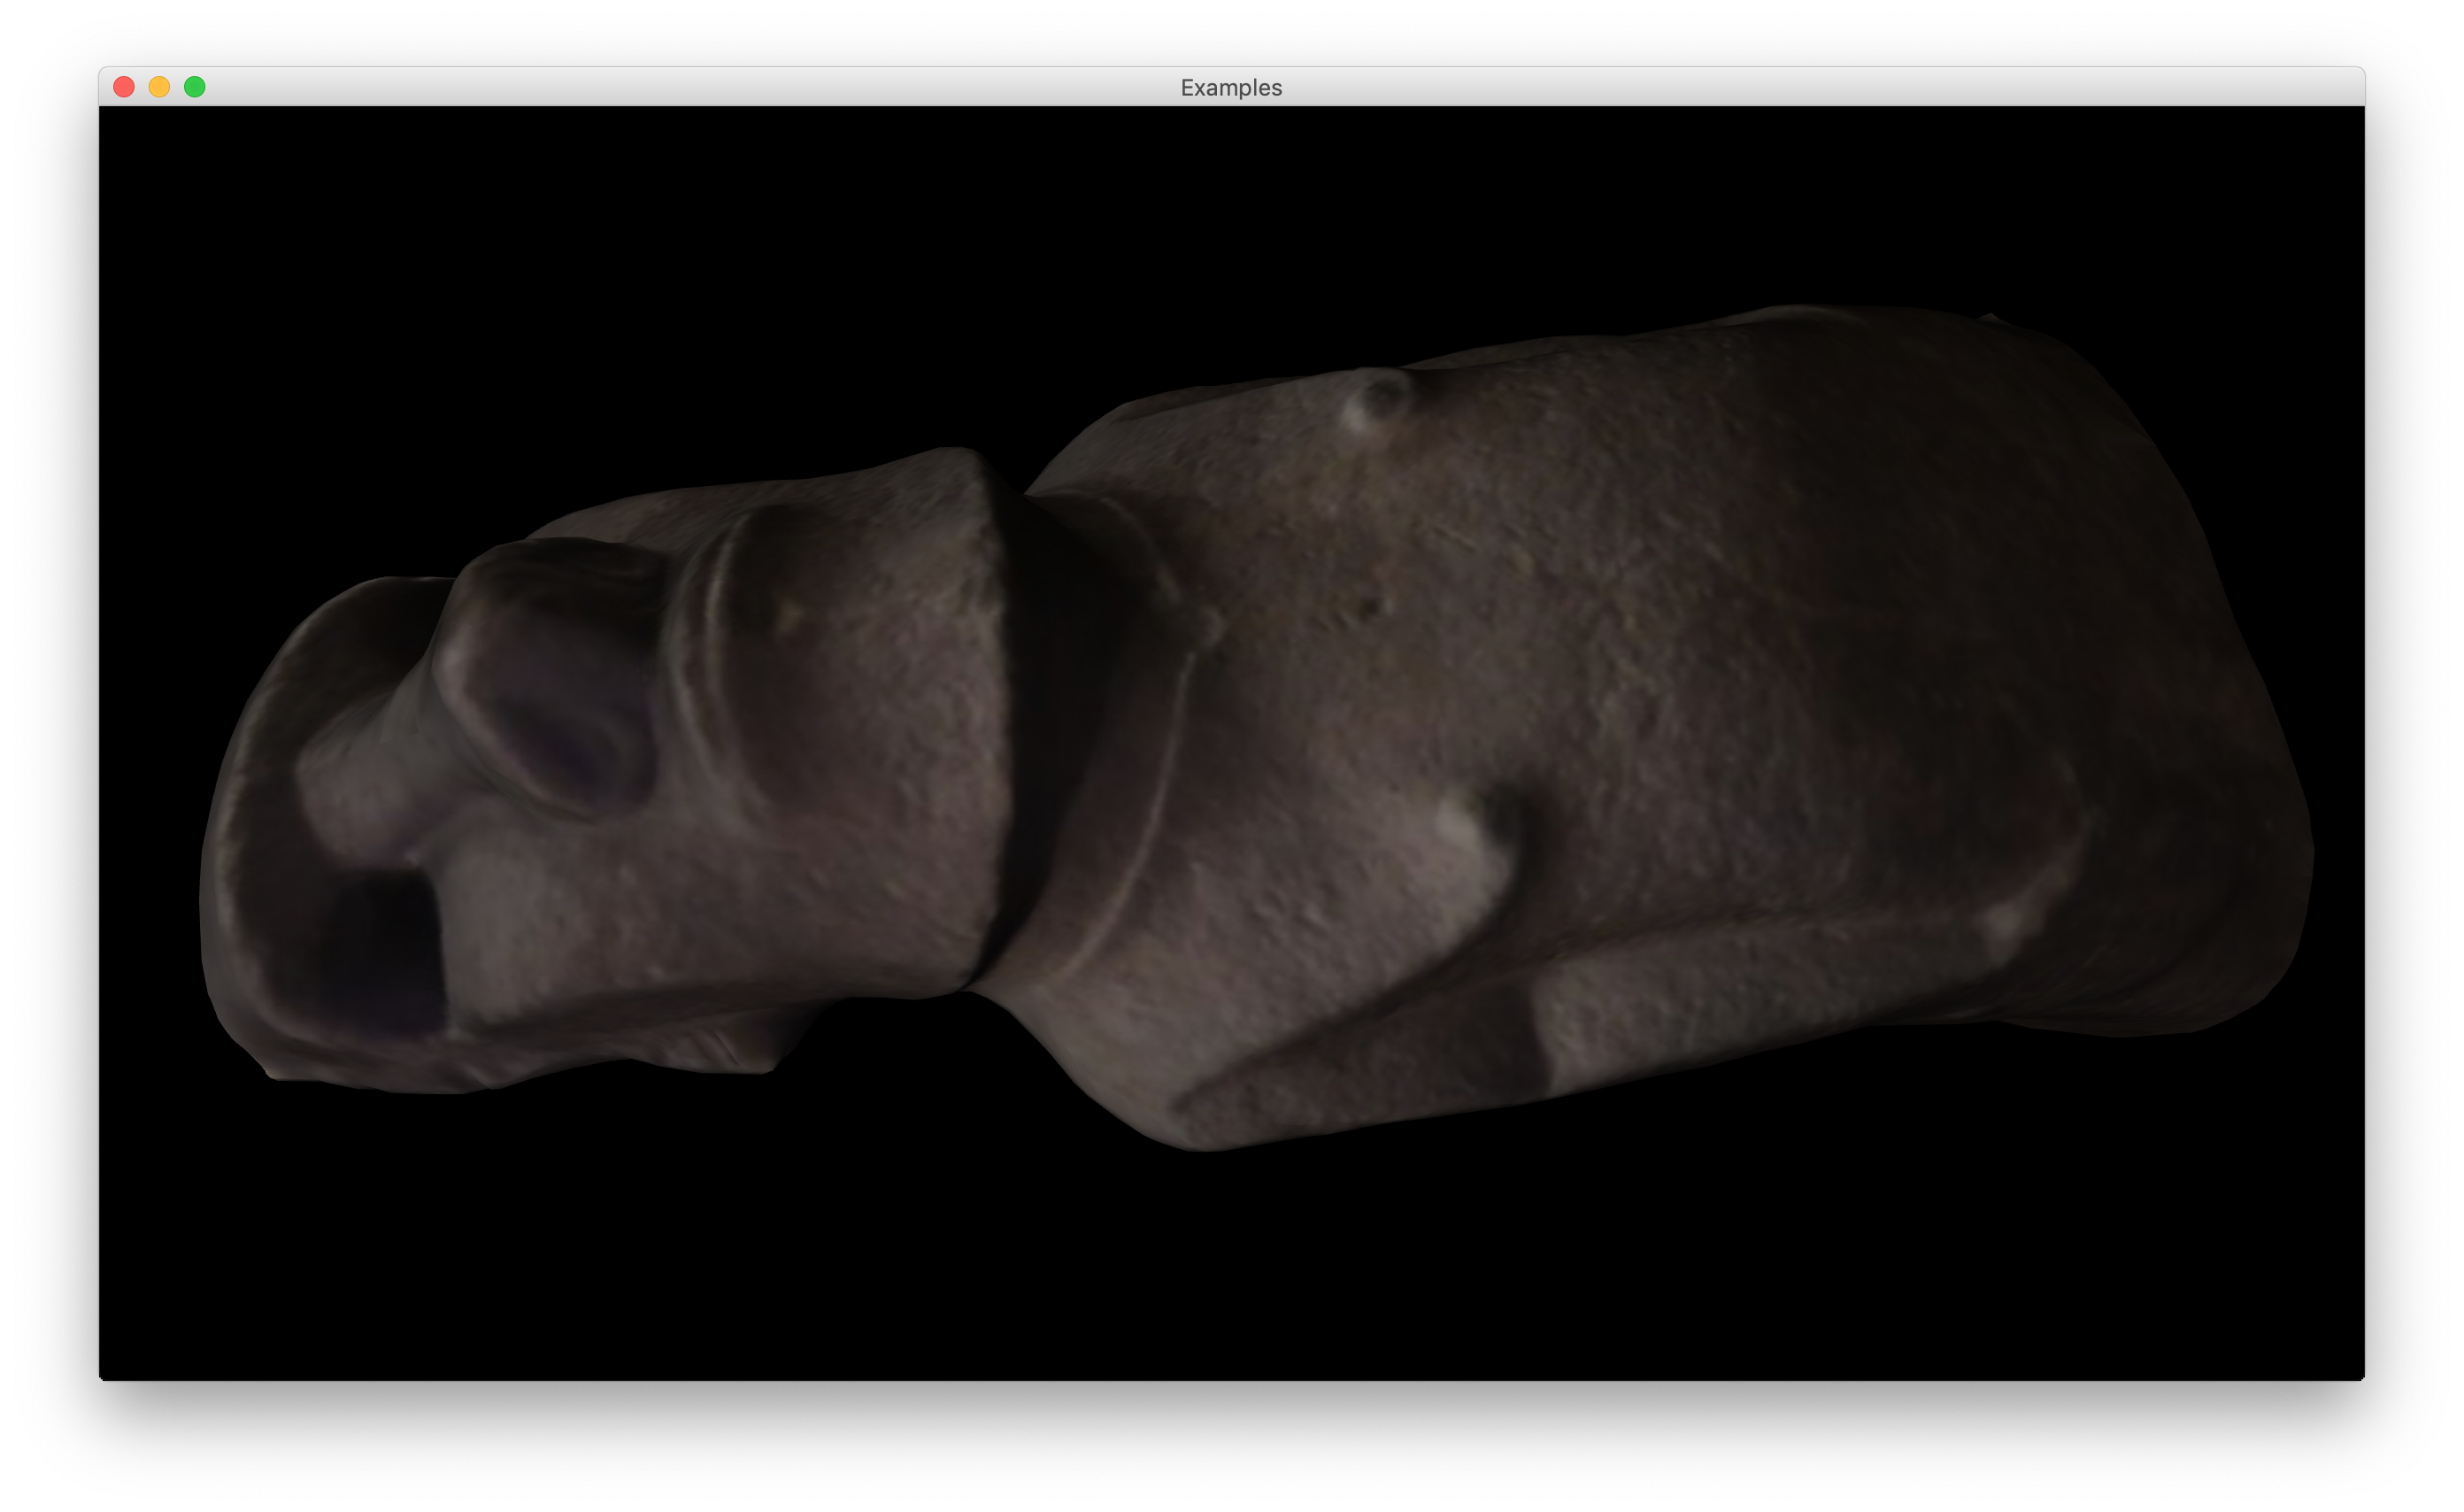This screenshot has width=2464, height=1512.
Task: Click the Examples window title text
Action: [1231, 88]
